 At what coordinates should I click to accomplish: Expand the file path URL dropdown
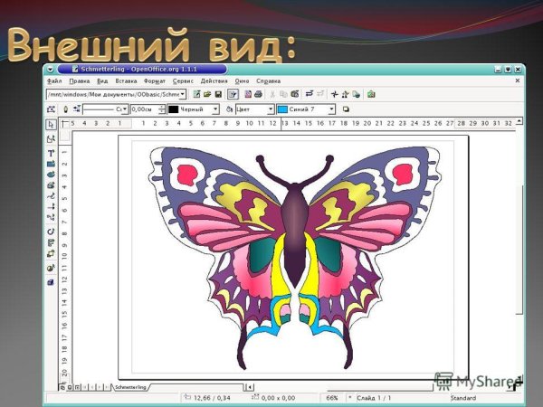point(183,94)
